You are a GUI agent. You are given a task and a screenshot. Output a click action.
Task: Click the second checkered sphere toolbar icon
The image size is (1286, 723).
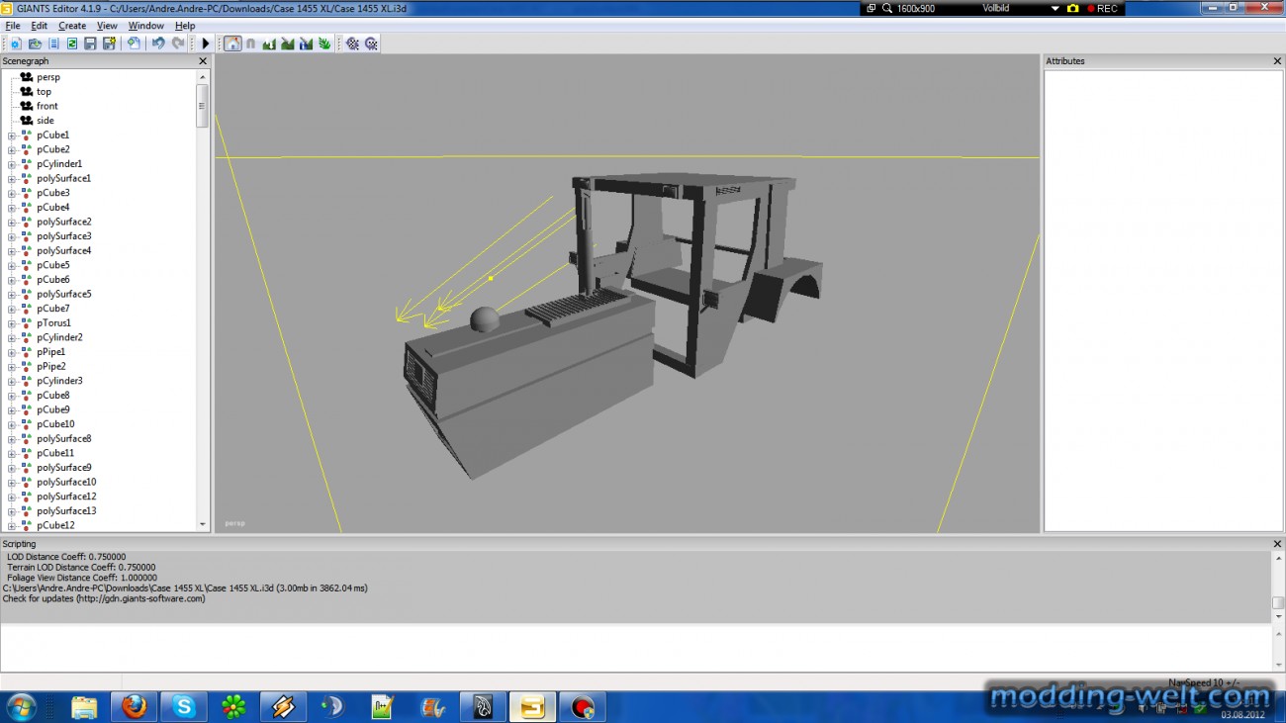(371, 44)
